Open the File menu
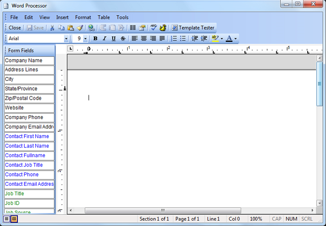The height and width of the screenshot is (226, 326). pos(14,17)
